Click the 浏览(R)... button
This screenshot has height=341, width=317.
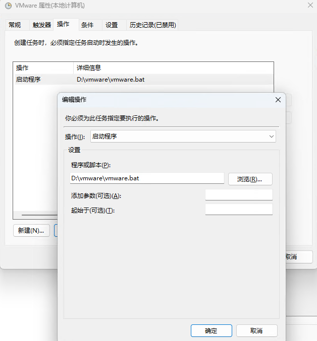(250, 179)
